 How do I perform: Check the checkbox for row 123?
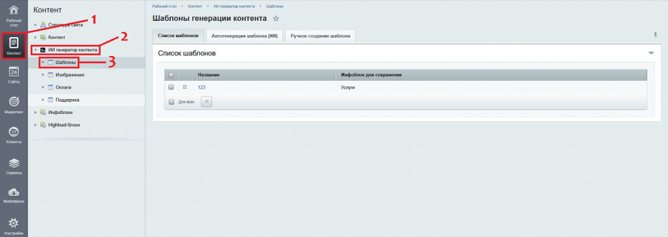coord(172,87)
